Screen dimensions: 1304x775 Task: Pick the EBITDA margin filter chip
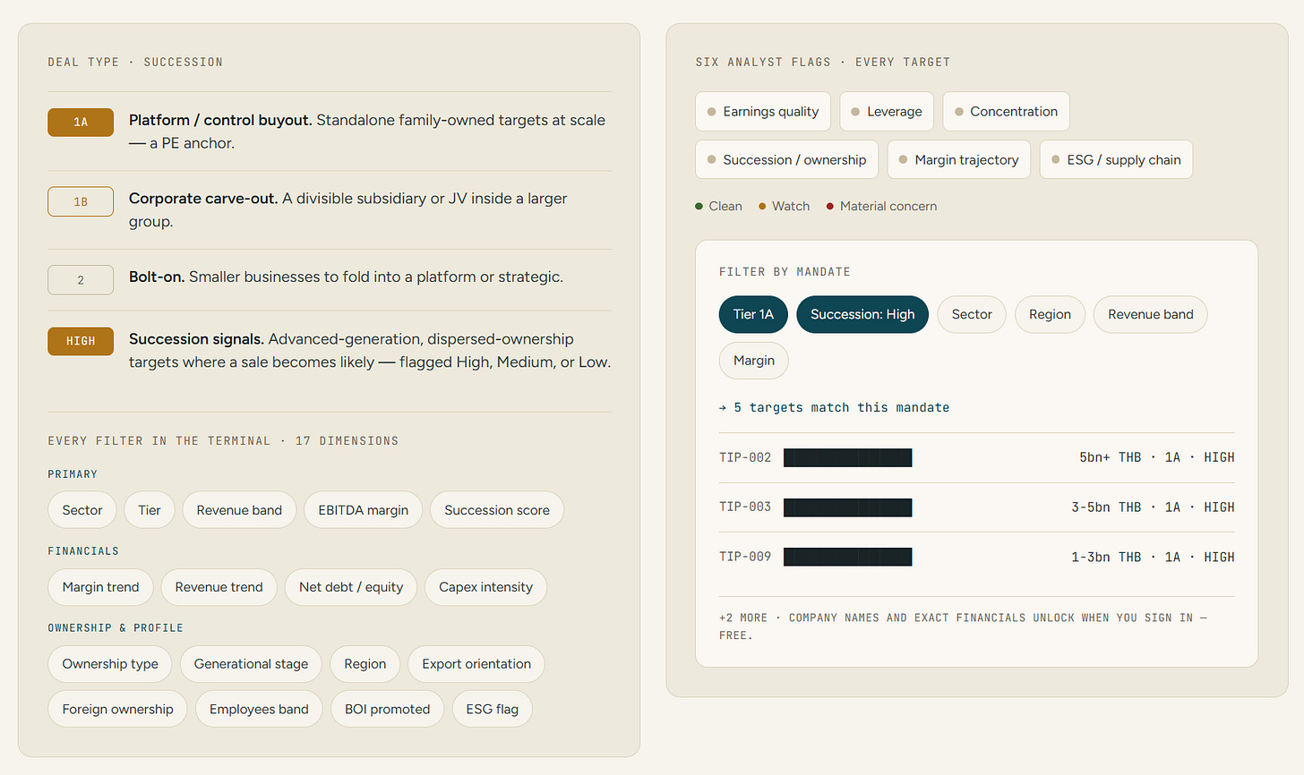click(364, 510)
